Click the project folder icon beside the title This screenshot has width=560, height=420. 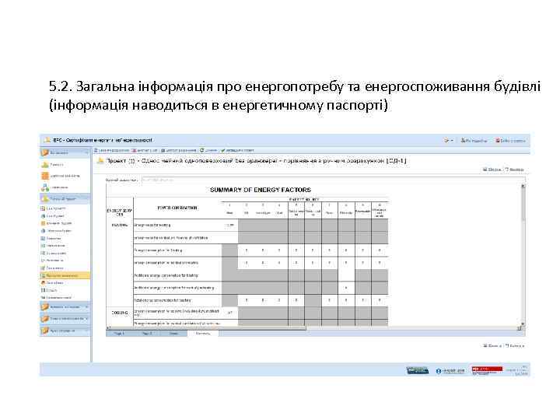click(100, 161)
